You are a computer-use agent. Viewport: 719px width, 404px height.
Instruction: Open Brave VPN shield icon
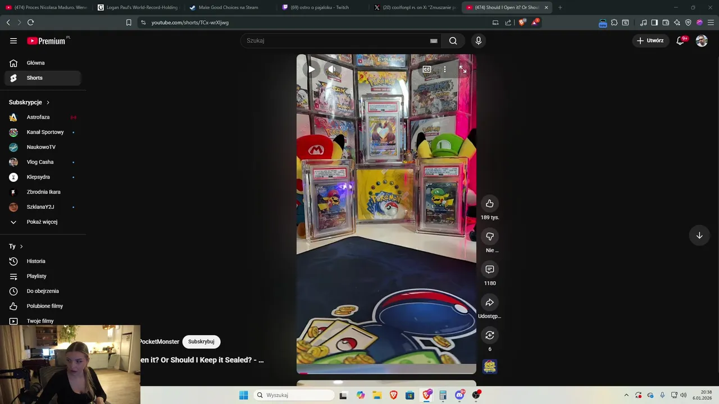[688, 22]
